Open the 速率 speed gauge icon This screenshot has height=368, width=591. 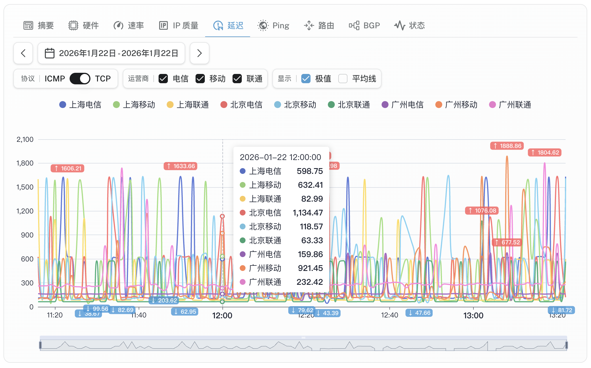point(118,25)
